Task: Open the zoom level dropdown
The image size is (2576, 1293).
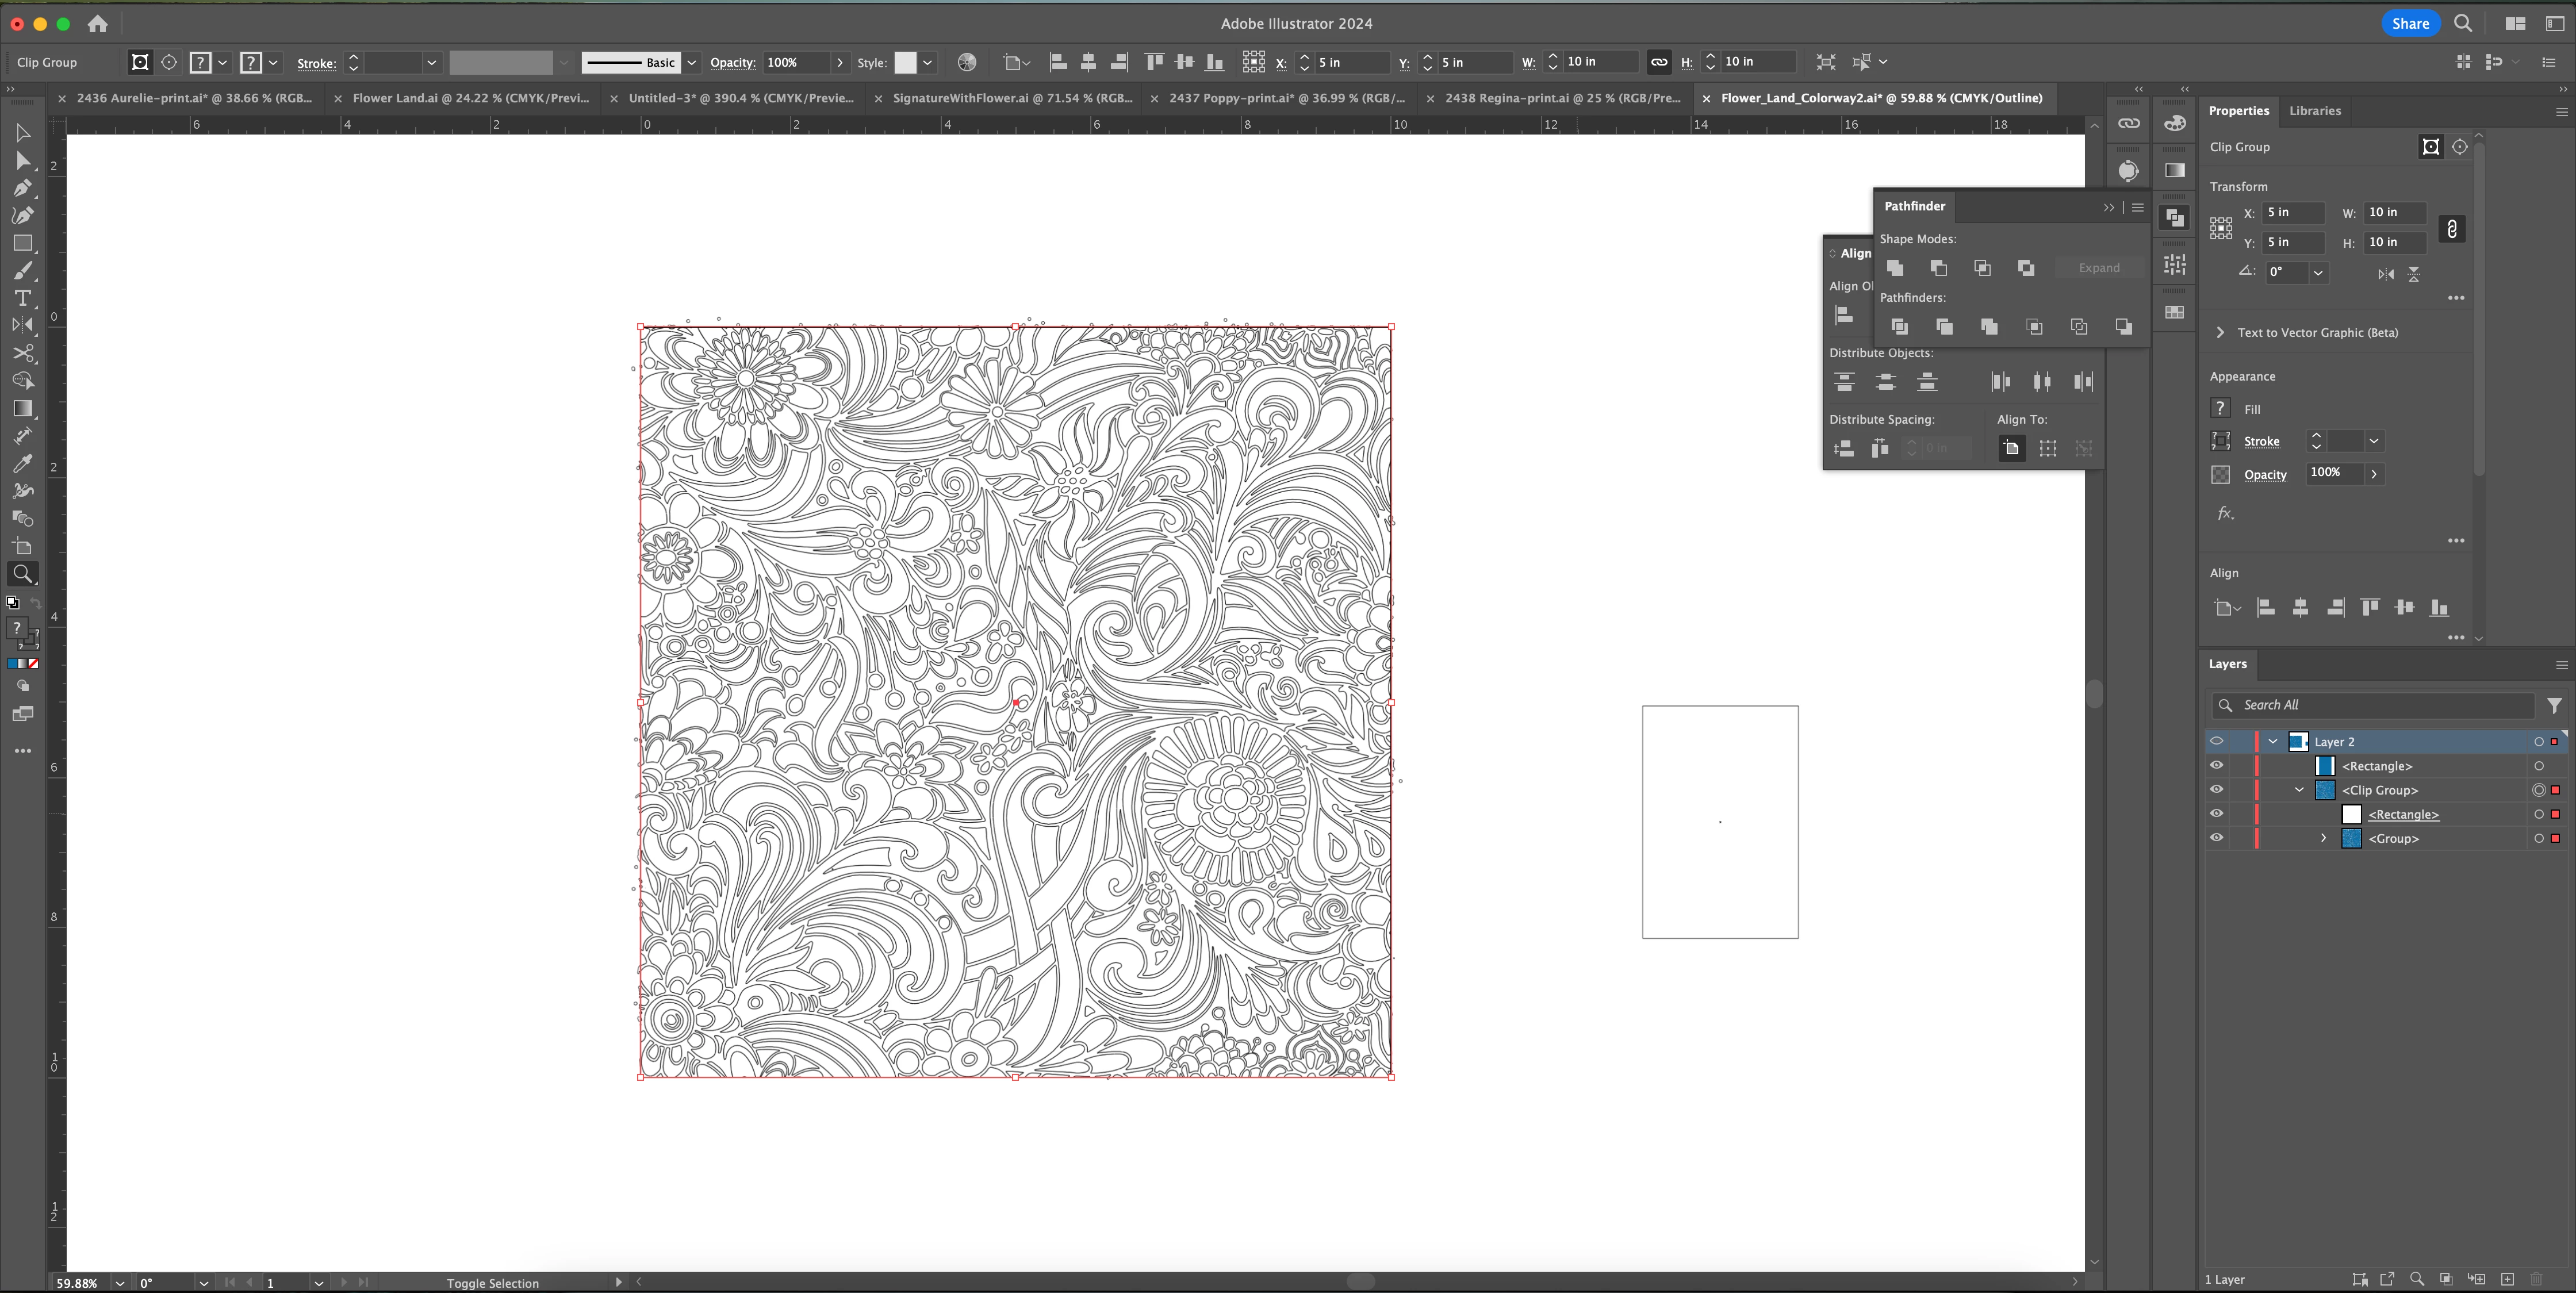Action: 120,1283
